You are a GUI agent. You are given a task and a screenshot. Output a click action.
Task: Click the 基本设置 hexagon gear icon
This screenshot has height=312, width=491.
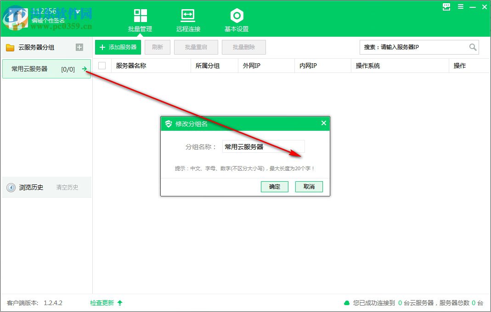coord(237,15)
